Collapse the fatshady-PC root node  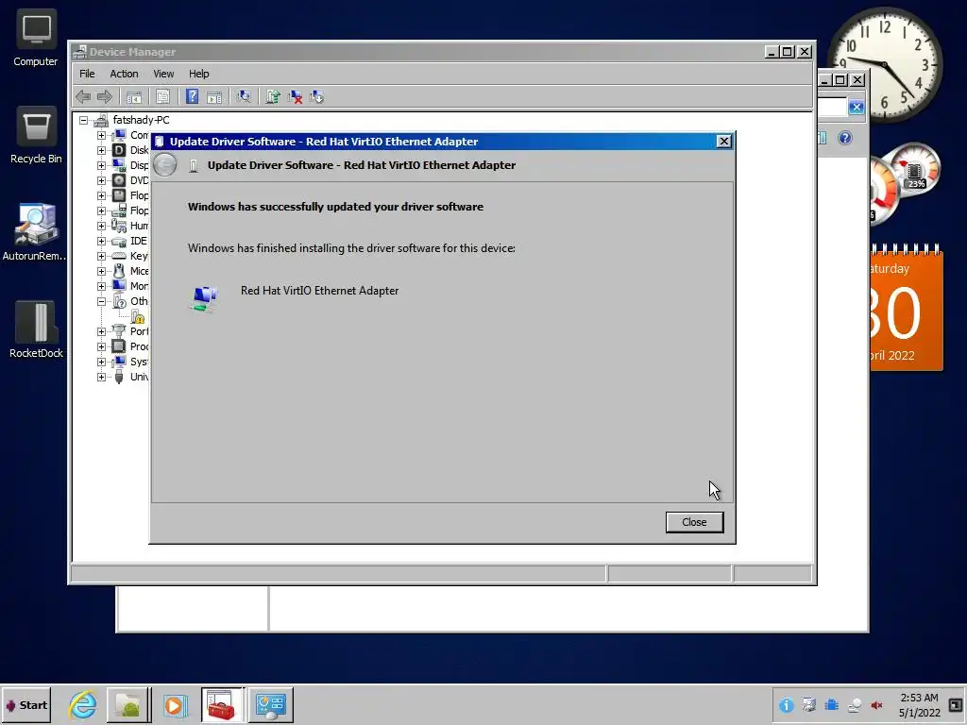pos(83,120)
